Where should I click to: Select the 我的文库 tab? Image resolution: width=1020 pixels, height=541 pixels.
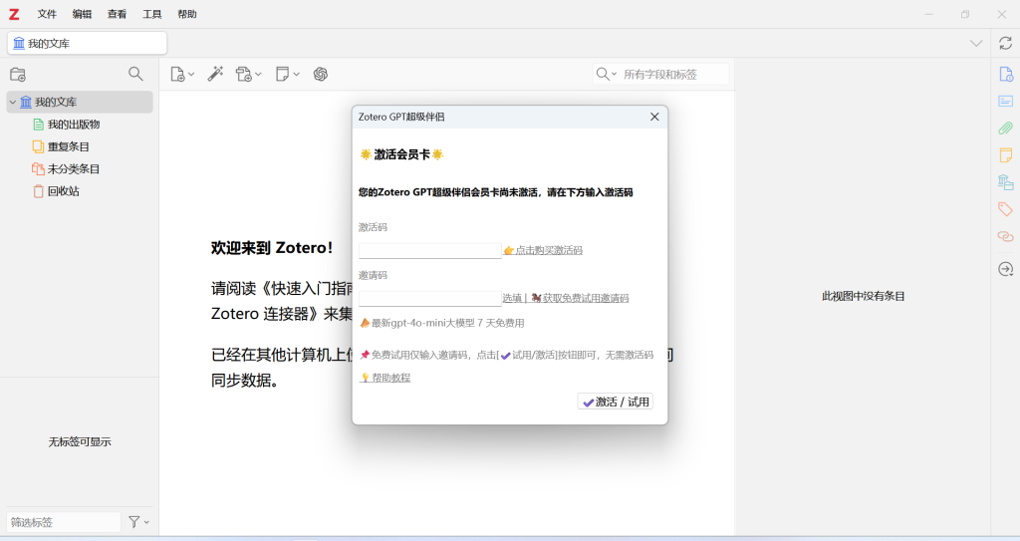tap(88, 44)
